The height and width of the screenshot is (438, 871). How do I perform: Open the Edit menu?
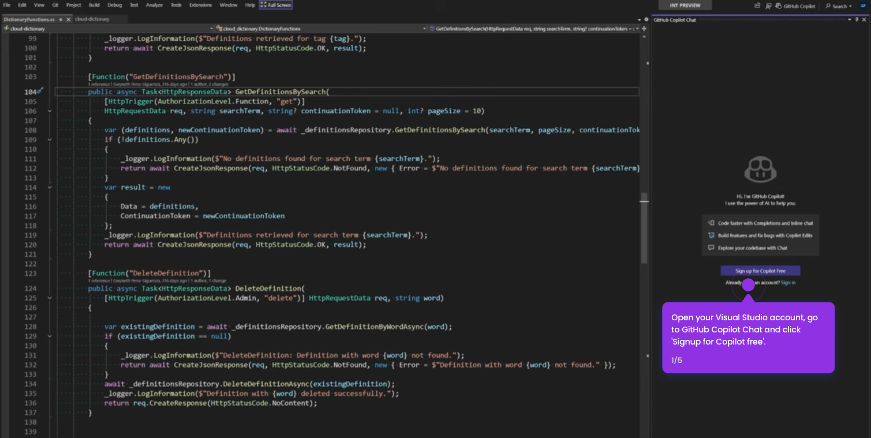pyautogui.click(x=22, y=5)
